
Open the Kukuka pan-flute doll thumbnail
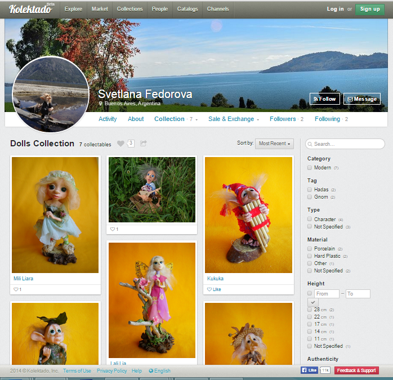[x=248, y=215]
